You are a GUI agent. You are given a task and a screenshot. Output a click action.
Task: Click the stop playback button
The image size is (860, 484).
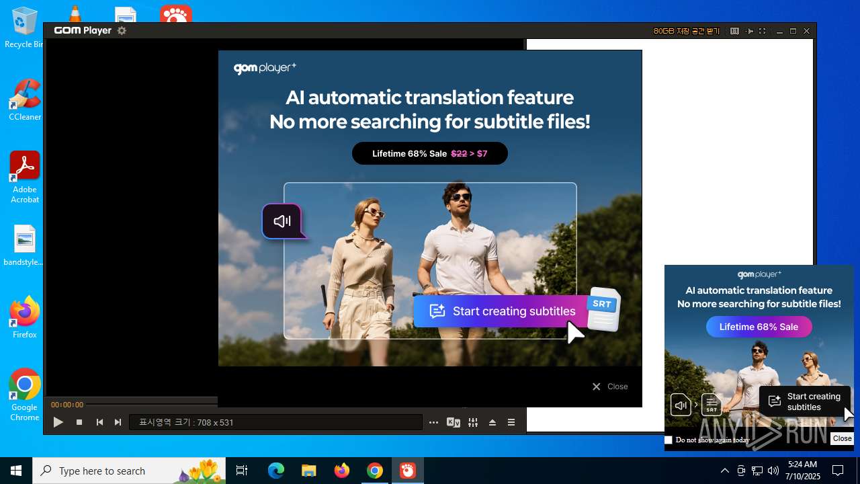(x=79, y=422)
